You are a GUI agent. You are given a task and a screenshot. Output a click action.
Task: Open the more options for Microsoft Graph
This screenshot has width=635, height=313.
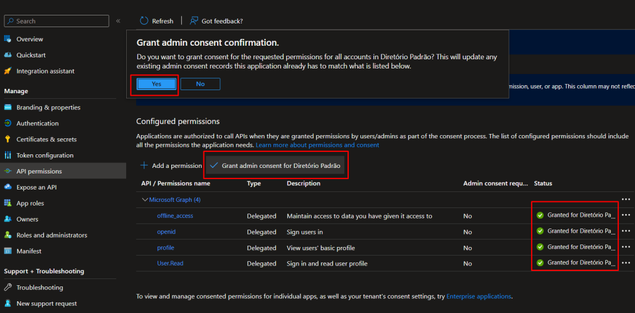click(x=626, y=199)
